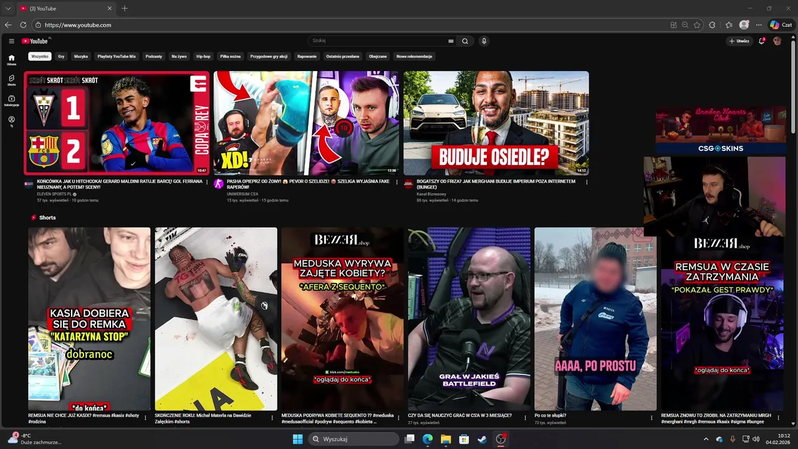Open options for the Barça highlights video
The height and width of the screenshot is (449, 798).
(x=207, y=182)
